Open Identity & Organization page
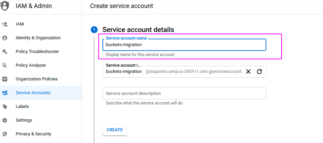The height and width of the screenshot is (143, 323). point(41,38)
